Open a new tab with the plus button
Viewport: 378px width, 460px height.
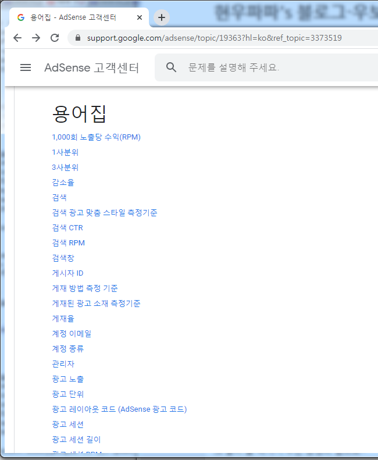(x=162, y=17)
